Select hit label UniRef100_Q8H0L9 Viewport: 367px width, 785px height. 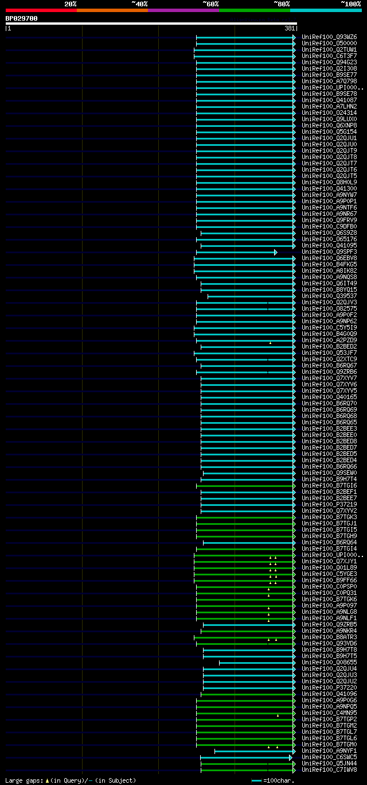(329, 182)
